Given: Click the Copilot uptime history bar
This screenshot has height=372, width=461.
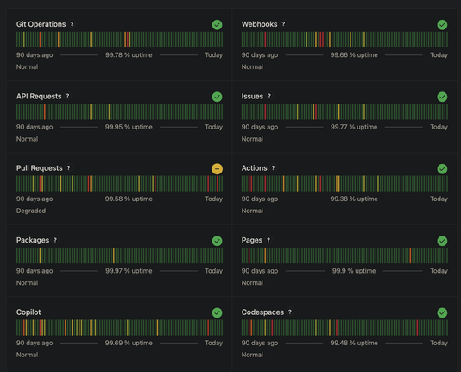Looking at the screenshot, I should click(119, 328).
